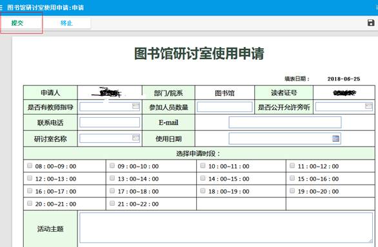Tick the 19:00~20:00 checkbox
The height and width of the screenshot is (247, 378).
point(292,191)
